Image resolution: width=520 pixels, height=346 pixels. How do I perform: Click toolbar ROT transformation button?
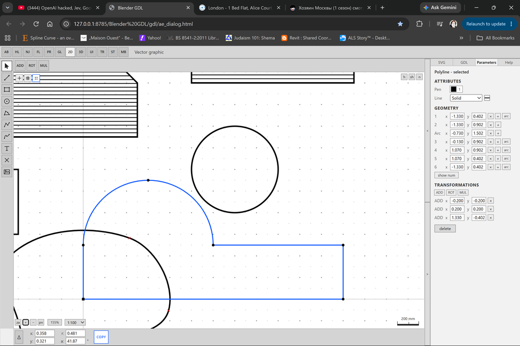(x=32, y=65)
